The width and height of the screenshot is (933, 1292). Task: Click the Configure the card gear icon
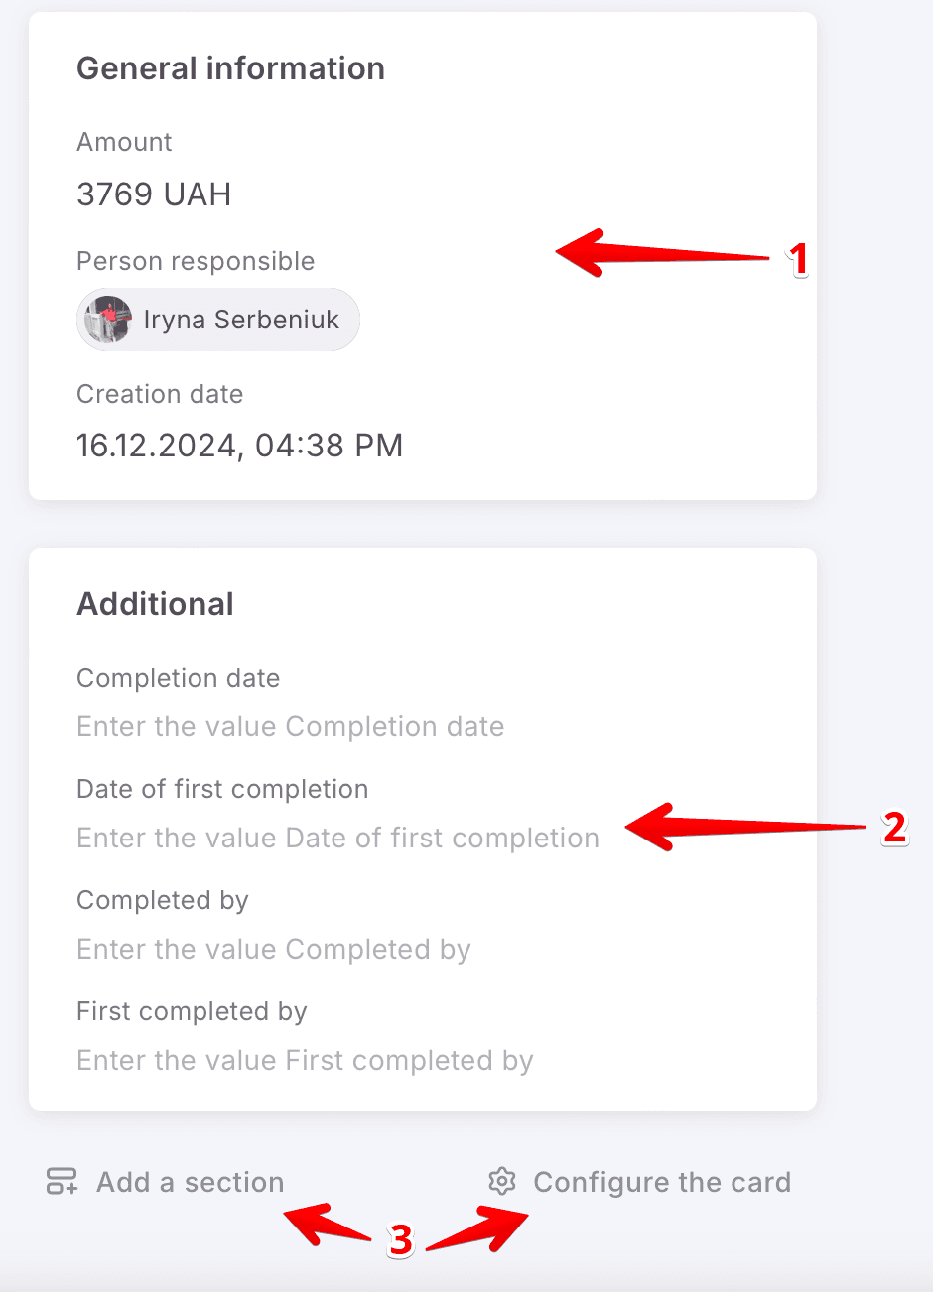(x=502, y=1181)
